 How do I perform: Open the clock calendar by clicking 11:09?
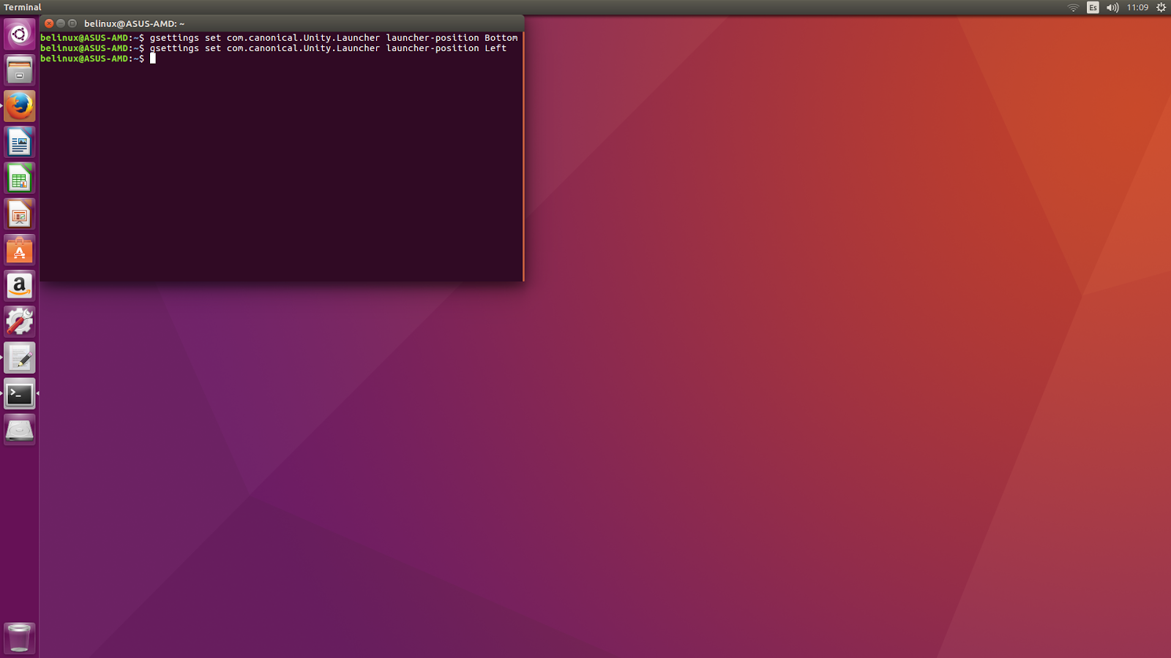point(1137,7)
